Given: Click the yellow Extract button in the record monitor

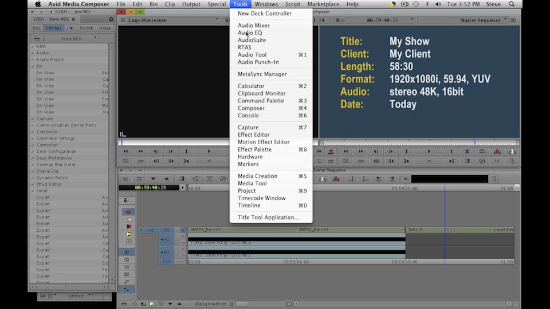Looking at the screenshot, I should click(512, 151).
